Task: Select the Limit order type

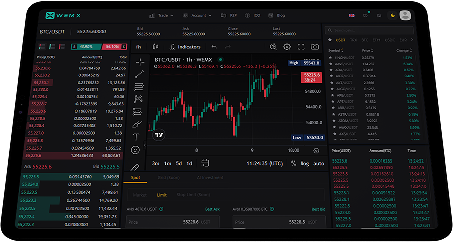Action: [x=162, y=195]
